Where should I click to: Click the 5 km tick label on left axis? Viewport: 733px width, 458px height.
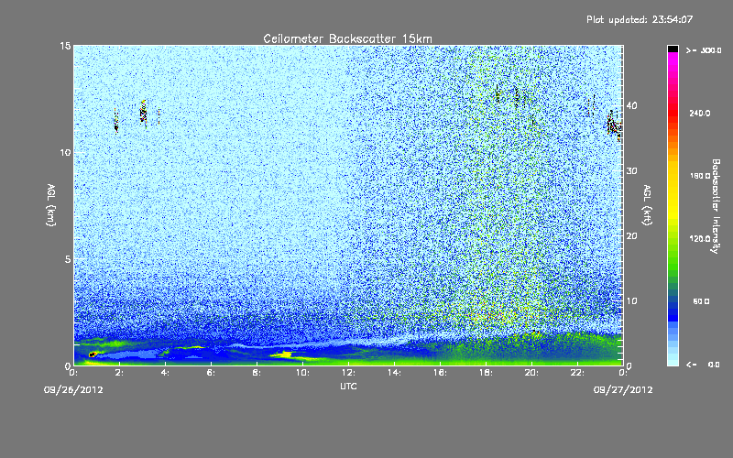click(x=68, y=259)
